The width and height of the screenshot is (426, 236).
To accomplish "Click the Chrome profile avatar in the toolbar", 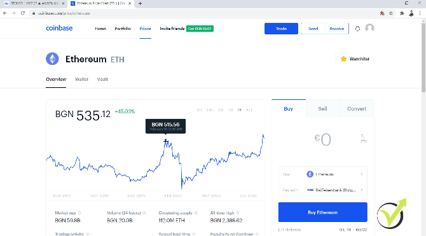I will tap(411, 13).
